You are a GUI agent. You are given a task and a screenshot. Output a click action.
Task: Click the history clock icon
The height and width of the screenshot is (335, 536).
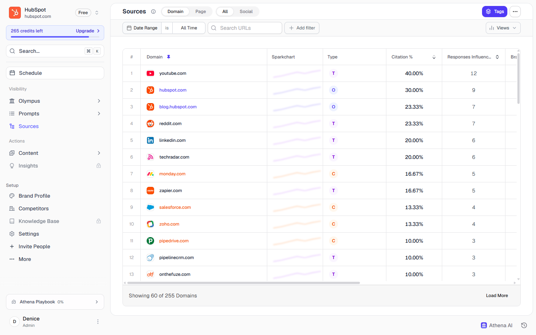tap(524, 325)
